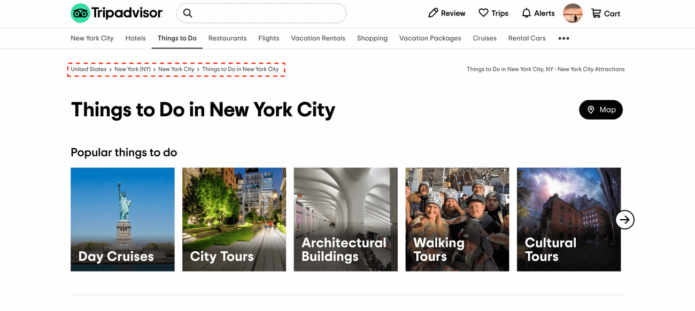This screenshot has height=311, width=695.
Task: Open the Vacation Packages tab
Action: click(x=430, y=38)
